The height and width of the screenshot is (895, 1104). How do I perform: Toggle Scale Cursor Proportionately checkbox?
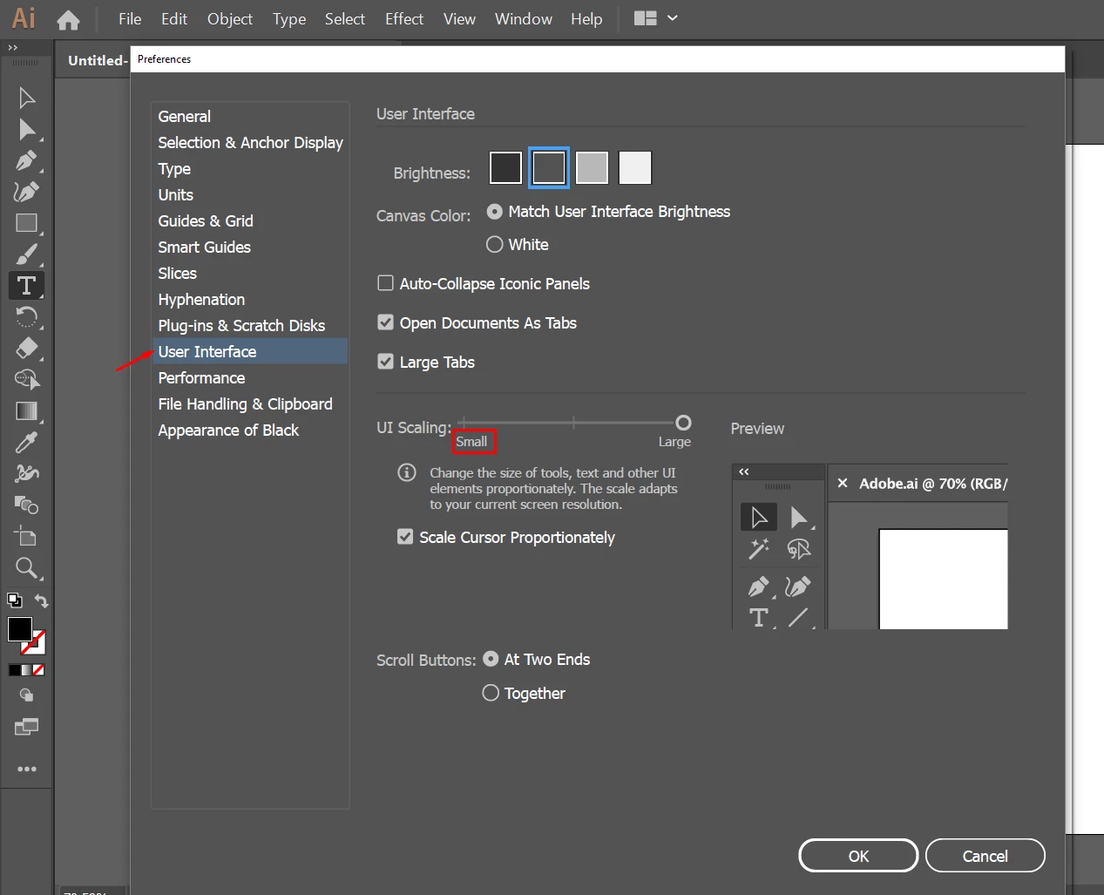pos(506,537)
